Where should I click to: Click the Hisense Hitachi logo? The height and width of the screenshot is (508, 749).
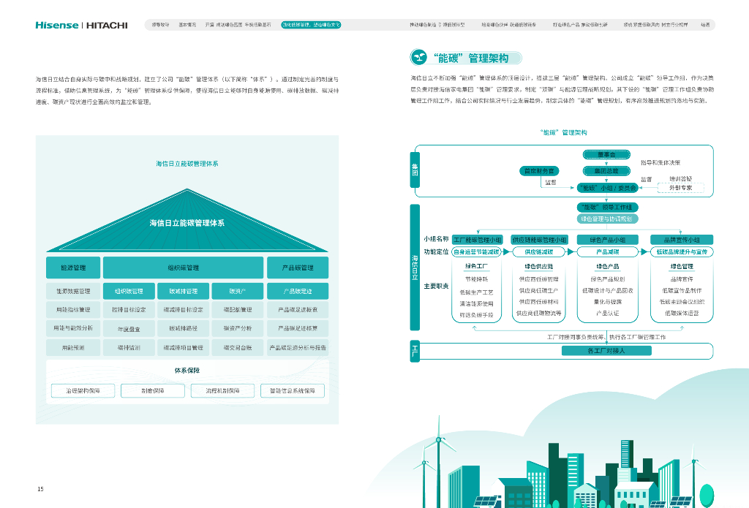[x=81, y=26]
